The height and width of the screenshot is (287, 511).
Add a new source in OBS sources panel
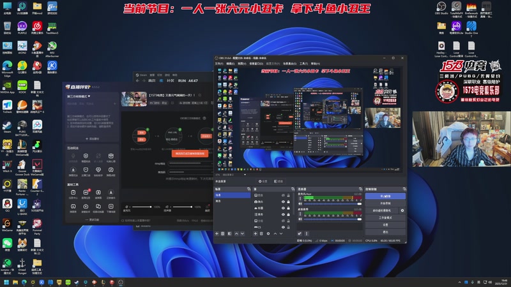click(255, 233)
